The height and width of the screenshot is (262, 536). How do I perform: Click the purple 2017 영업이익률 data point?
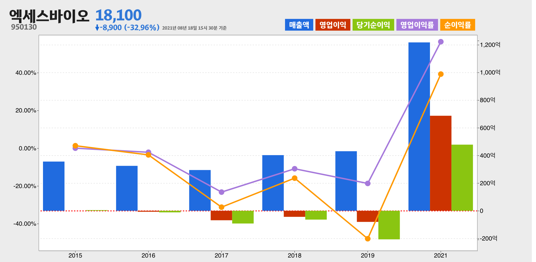(221, 192)
